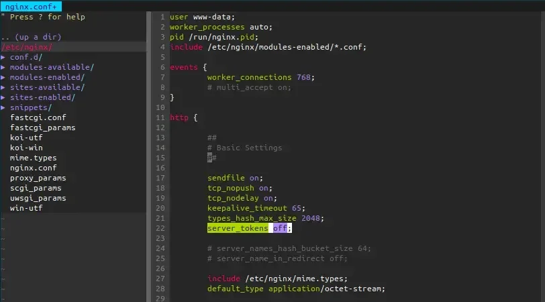Open scgi_params file
545x302 pixels.
pyautogui.click(x=36, y=188)
